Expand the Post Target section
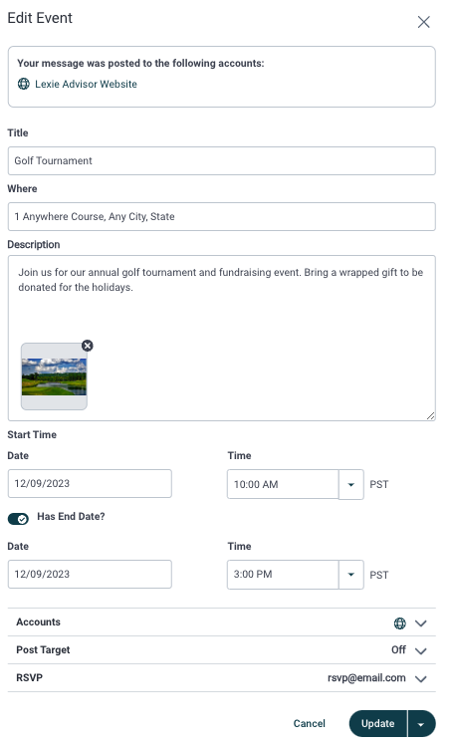451x744 pixels. (x=221, y=650)
